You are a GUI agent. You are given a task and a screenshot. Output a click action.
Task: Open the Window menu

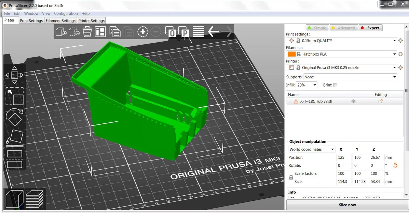pyautogui.click(x=31, y=13)
